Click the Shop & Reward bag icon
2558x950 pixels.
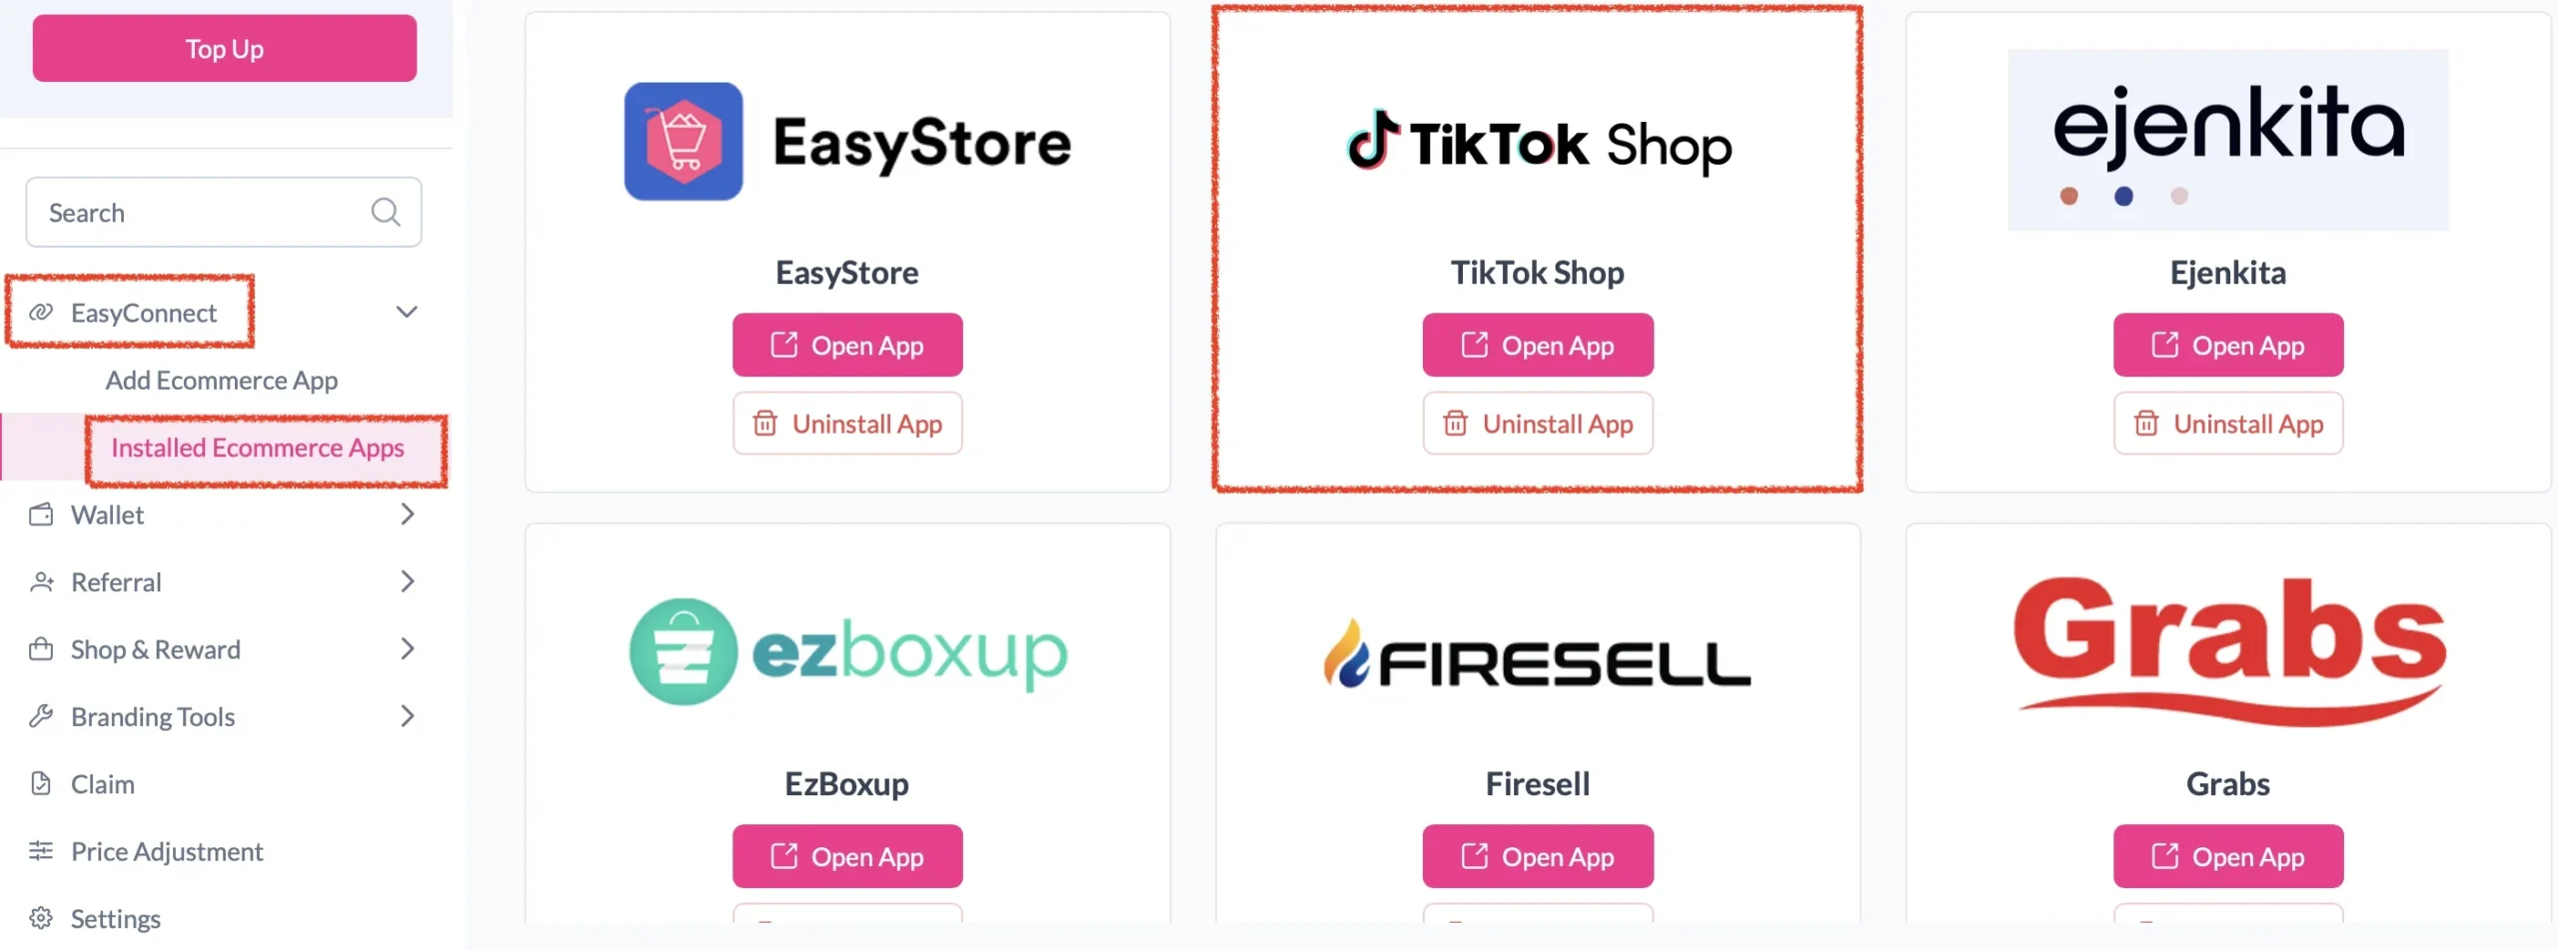pos(41,649)
